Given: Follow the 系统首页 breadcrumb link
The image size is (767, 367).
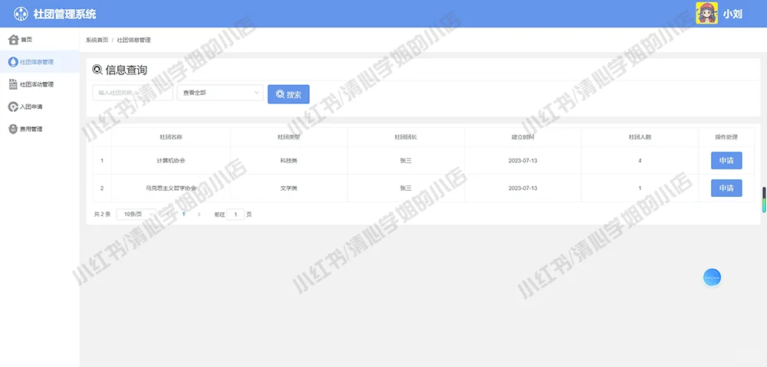Looking at the screenshot, I should (97, 40).
